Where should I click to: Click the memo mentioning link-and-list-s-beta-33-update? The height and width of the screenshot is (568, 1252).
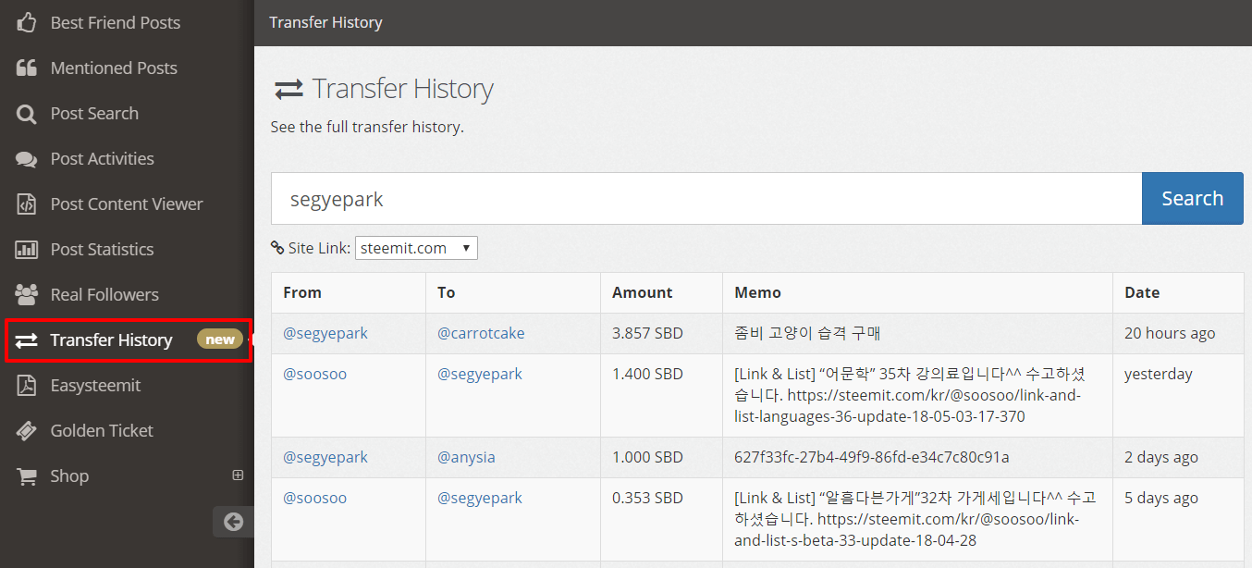tap(915, 519)
